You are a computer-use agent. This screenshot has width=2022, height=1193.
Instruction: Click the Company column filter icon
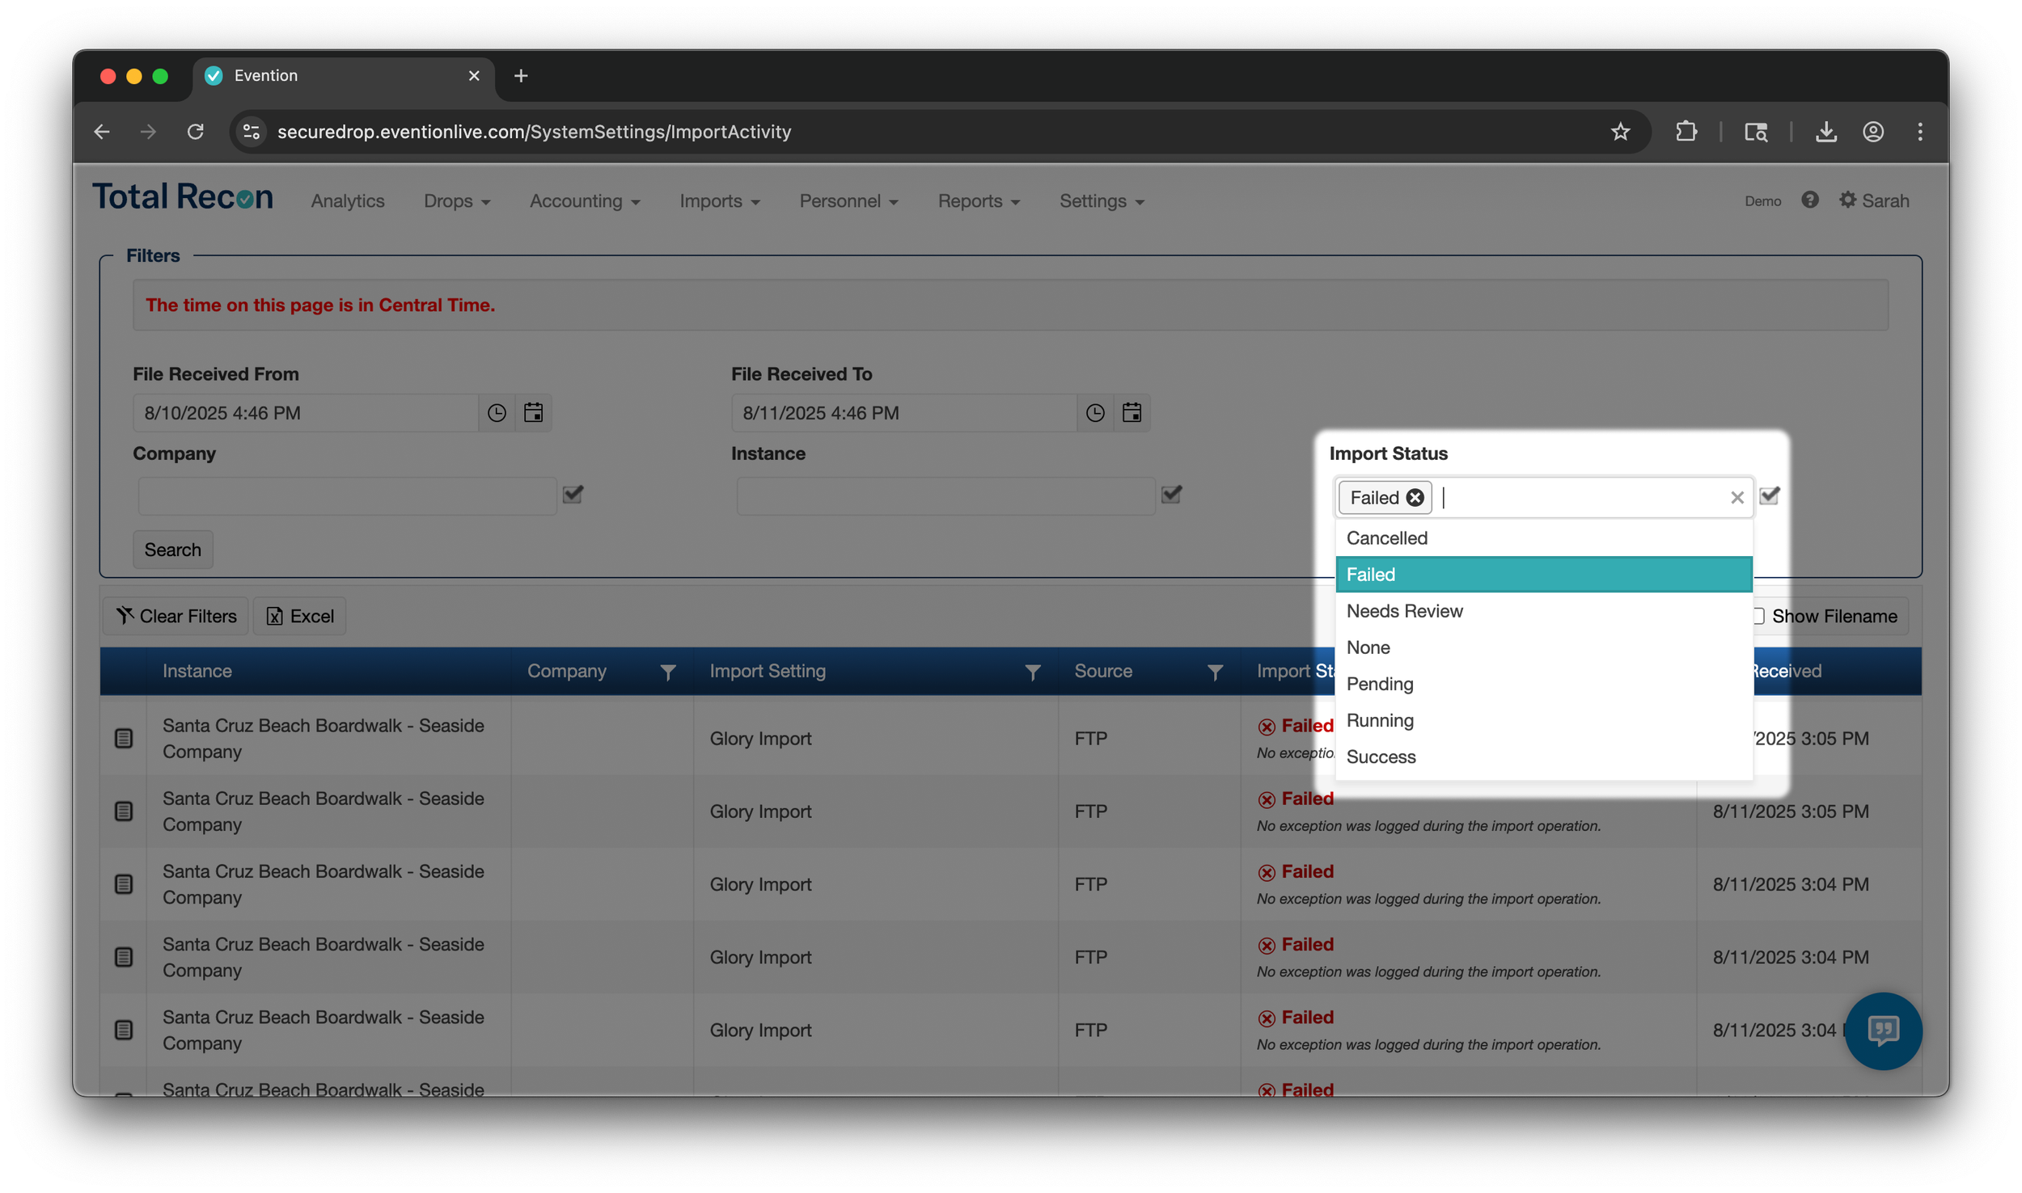667,672
